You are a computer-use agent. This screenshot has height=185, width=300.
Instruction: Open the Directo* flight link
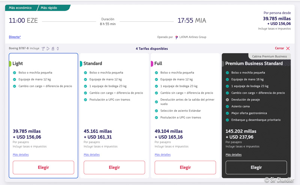pos(15,37)
